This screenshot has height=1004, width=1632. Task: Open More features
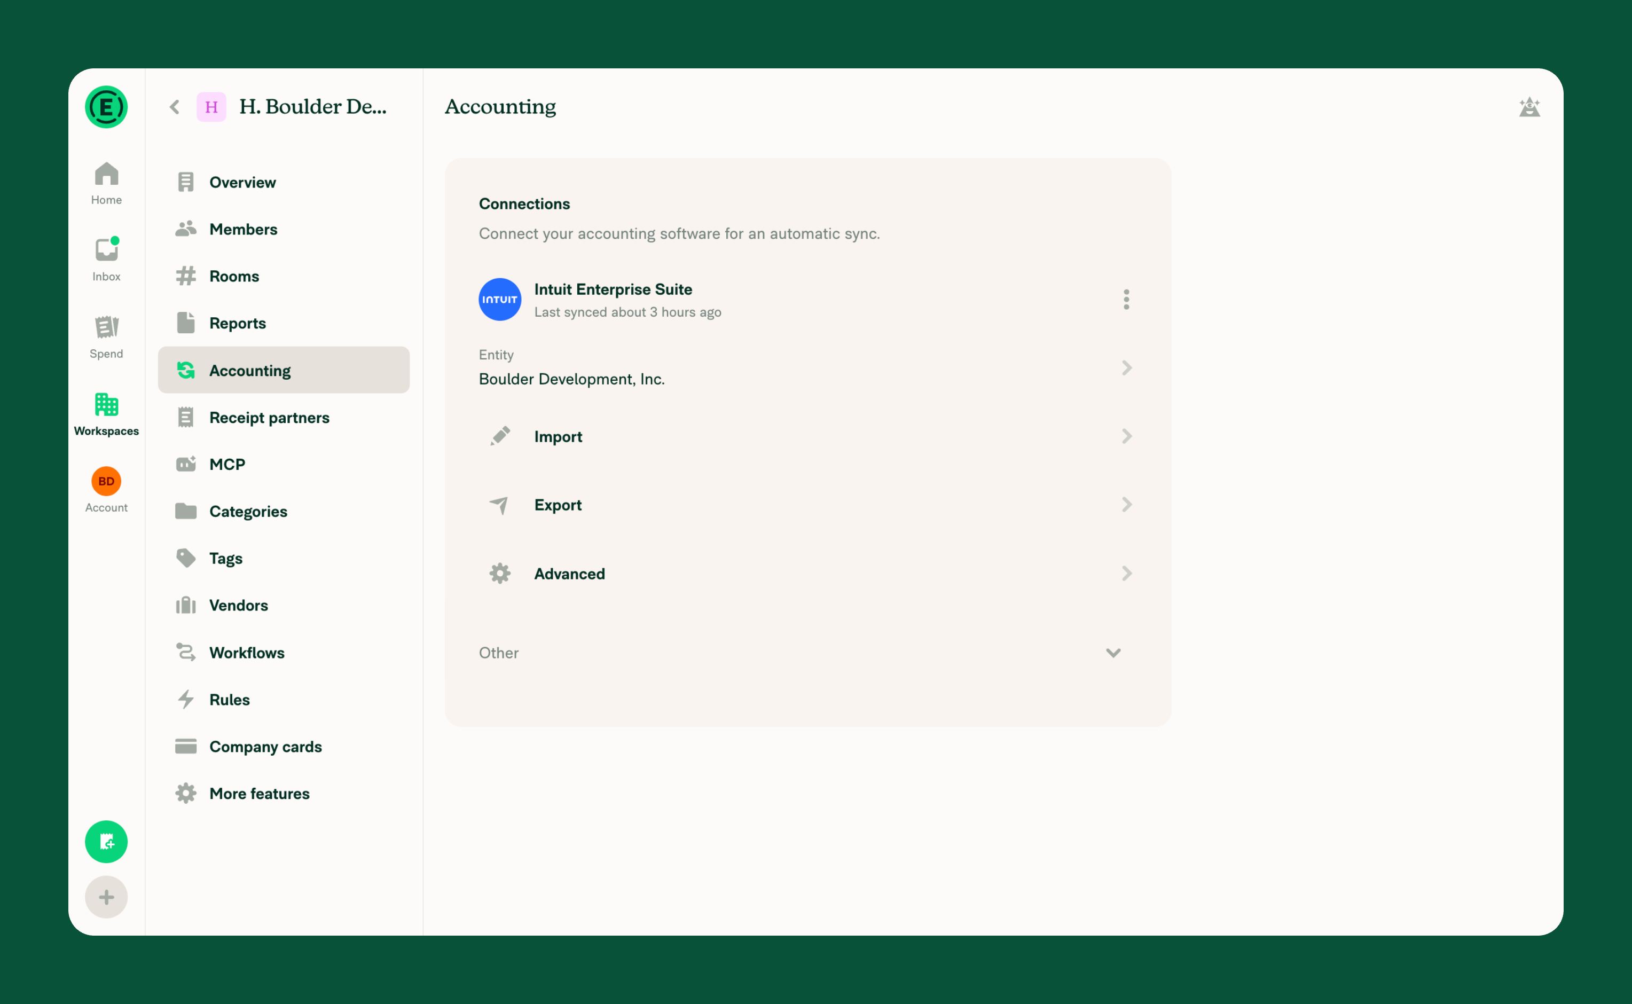point(284,794)
